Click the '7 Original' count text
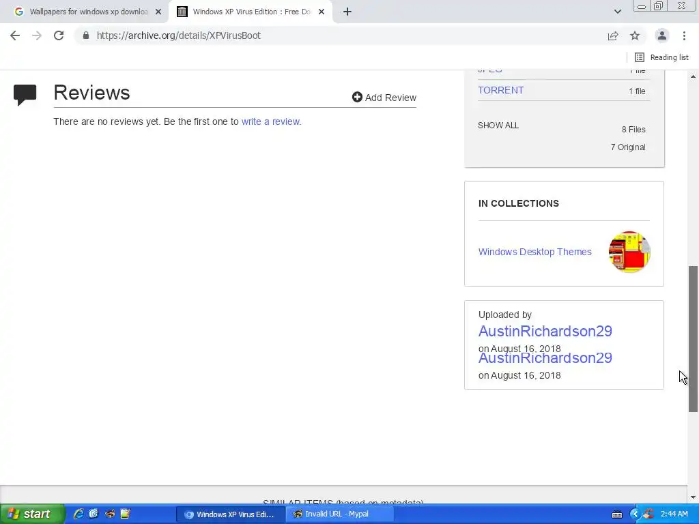This screenshot has height=524, width=699. [628, 147]
